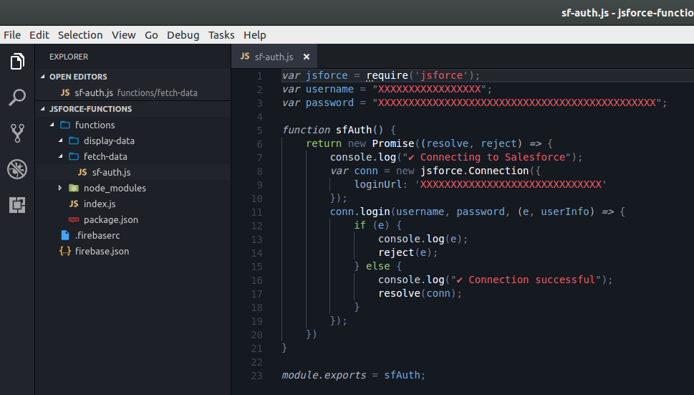This screenshot has width=694, height=395.
Task: Open the Help menu
Action: (x=254, y=35)
